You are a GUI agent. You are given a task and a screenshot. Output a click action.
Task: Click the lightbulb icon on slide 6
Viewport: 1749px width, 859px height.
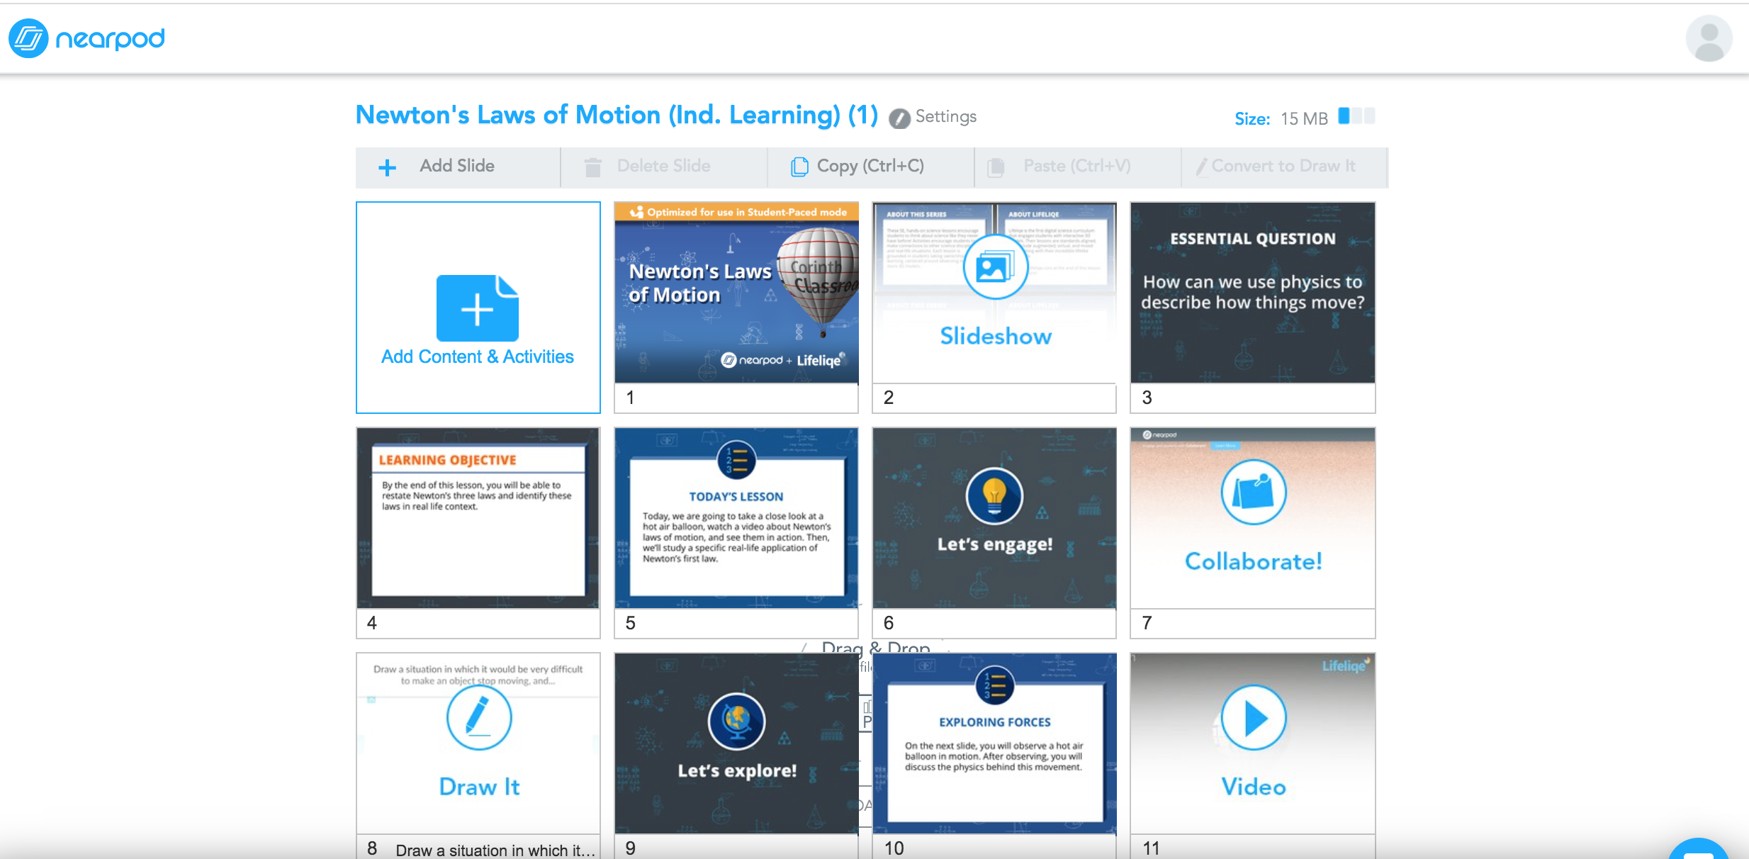pyautogui.click(x=994, y=495)
